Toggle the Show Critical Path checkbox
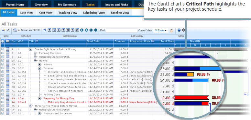 point(19,30)
